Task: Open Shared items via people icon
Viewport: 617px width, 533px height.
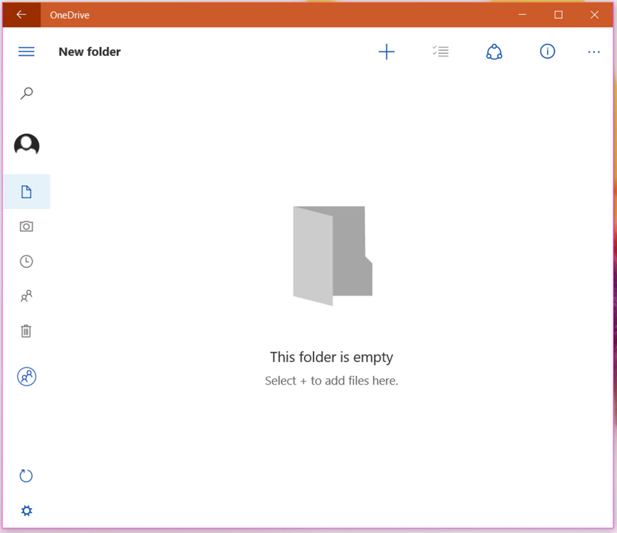Action: coord(26,296)
